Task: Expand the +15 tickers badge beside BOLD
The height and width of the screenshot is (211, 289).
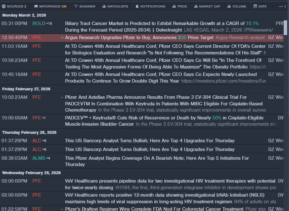Action: [x=49, y=23]
